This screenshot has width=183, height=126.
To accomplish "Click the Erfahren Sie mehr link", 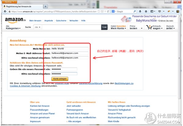I will pyautogui.click(x=166, y=21).
